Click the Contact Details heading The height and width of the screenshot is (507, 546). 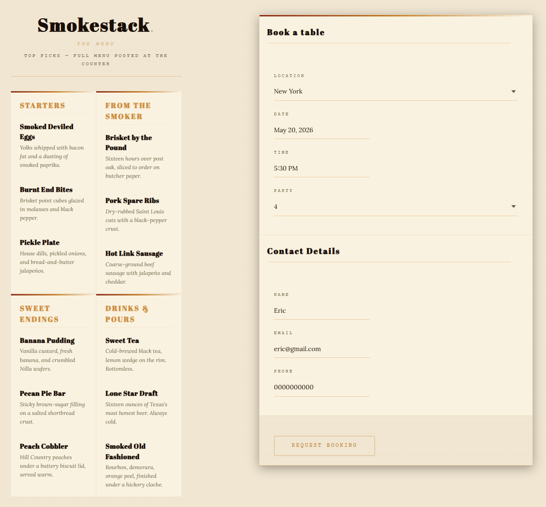[x=303, y=251]
